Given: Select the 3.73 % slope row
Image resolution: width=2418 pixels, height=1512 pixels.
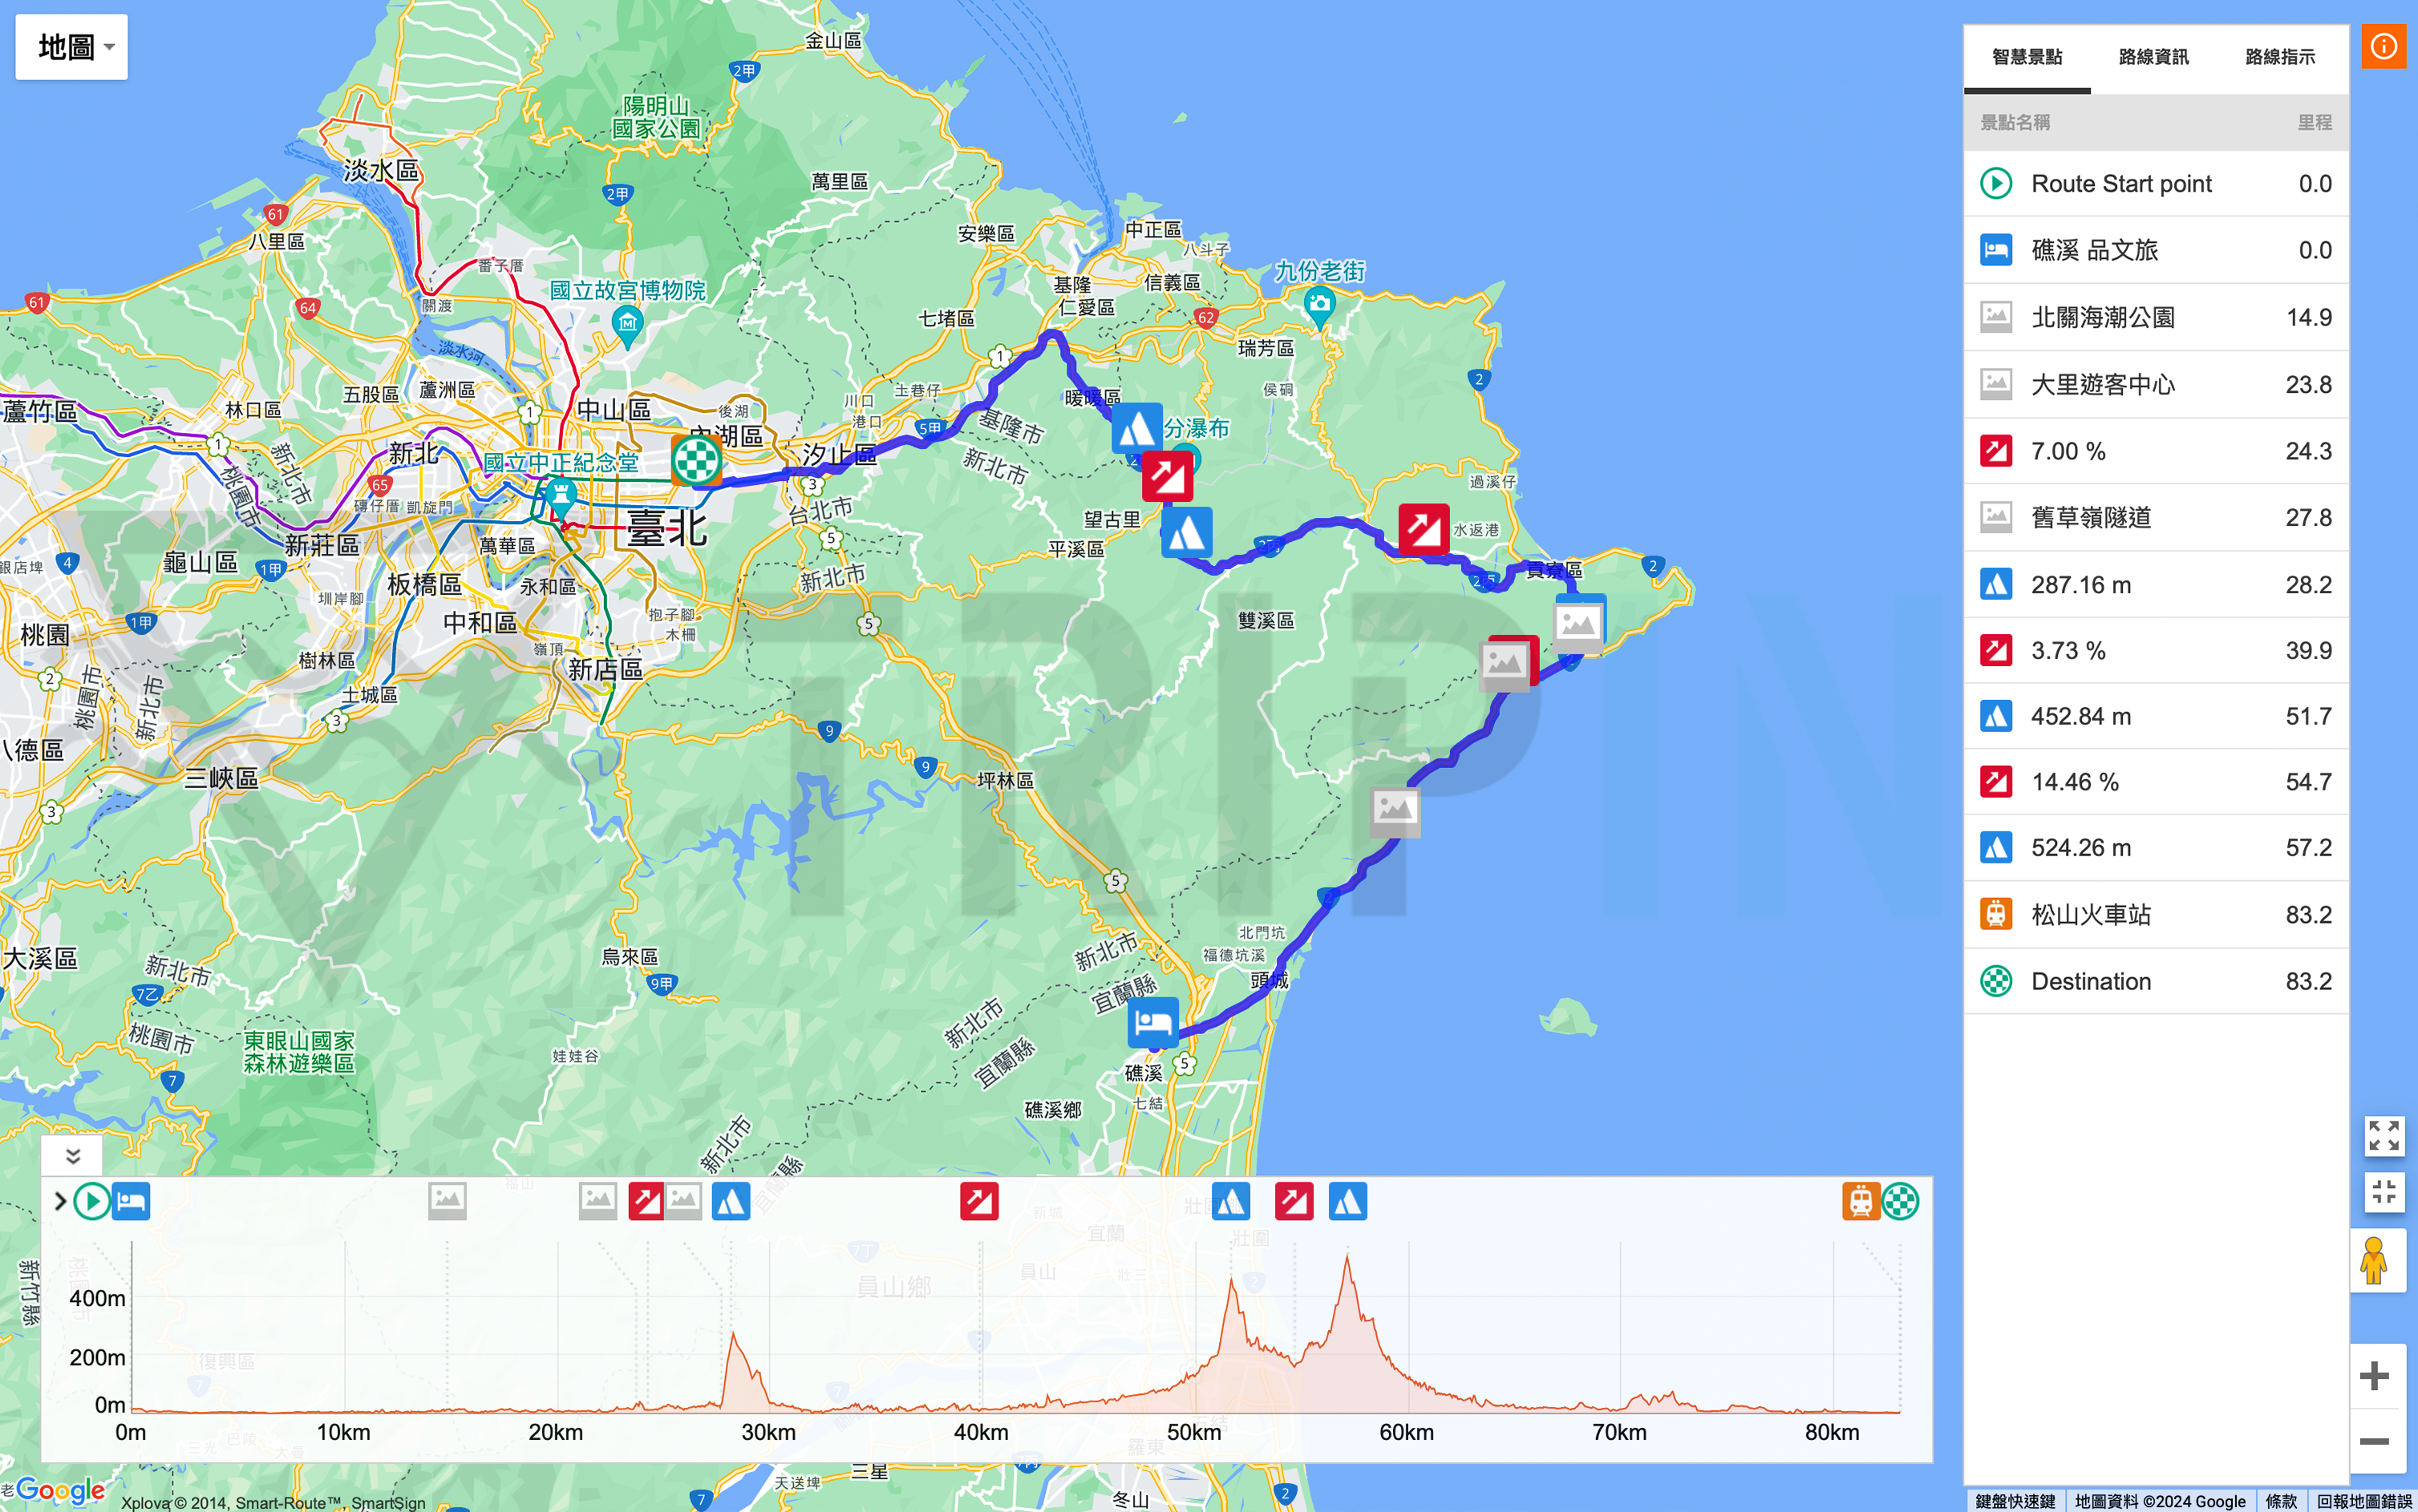Looking at the screenshot, I should pos(2156,650).
